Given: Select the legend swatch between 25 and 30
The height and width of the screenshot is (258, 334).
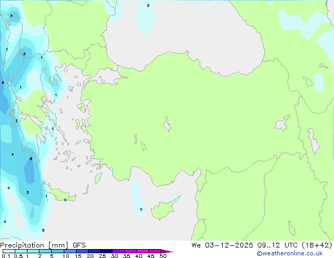Looking at the screenshot, I should [x=106, y=251].
